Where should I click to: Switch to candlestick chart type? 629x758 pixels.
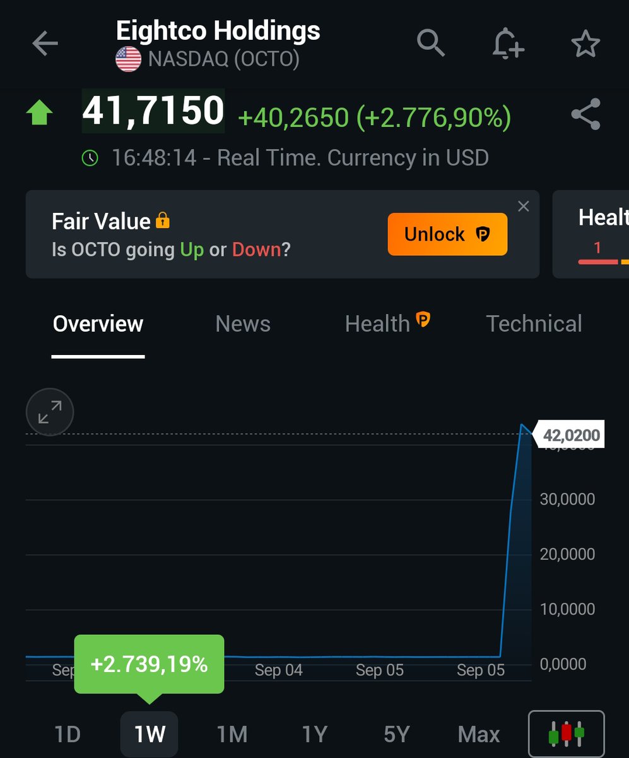(566, 733)
